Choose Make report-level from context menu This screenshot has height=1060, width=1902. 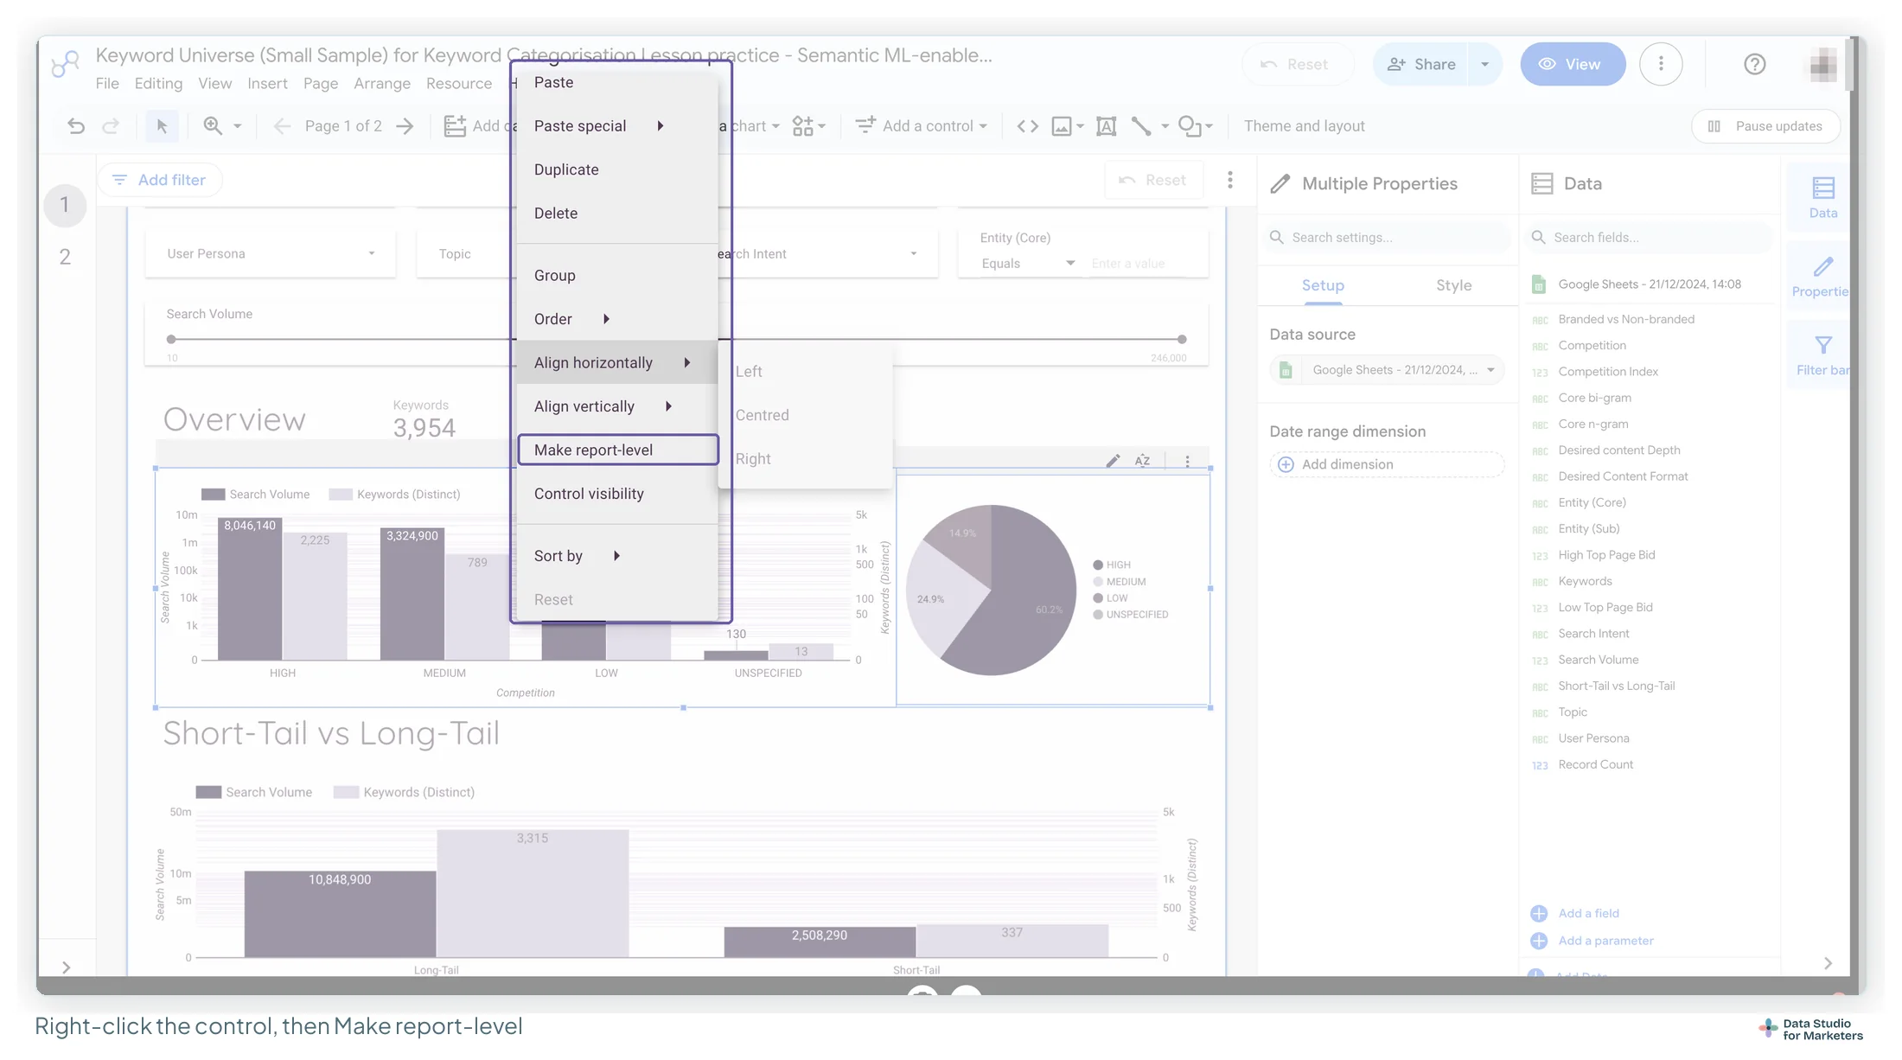[617, 450]
